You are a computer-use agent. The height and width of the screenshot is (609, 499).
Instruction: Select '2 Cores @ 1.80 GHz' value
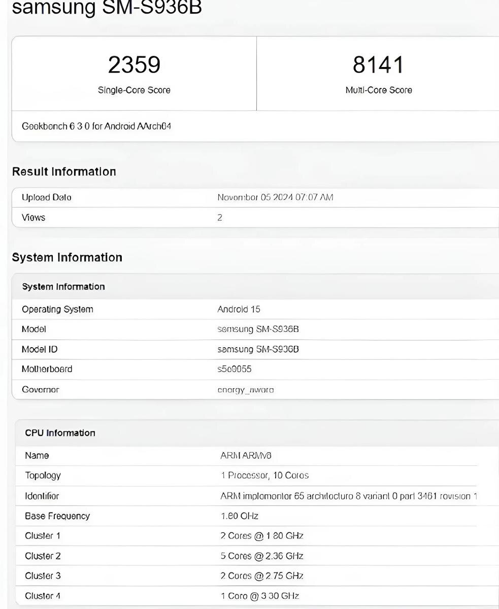[x=262, y=536]
